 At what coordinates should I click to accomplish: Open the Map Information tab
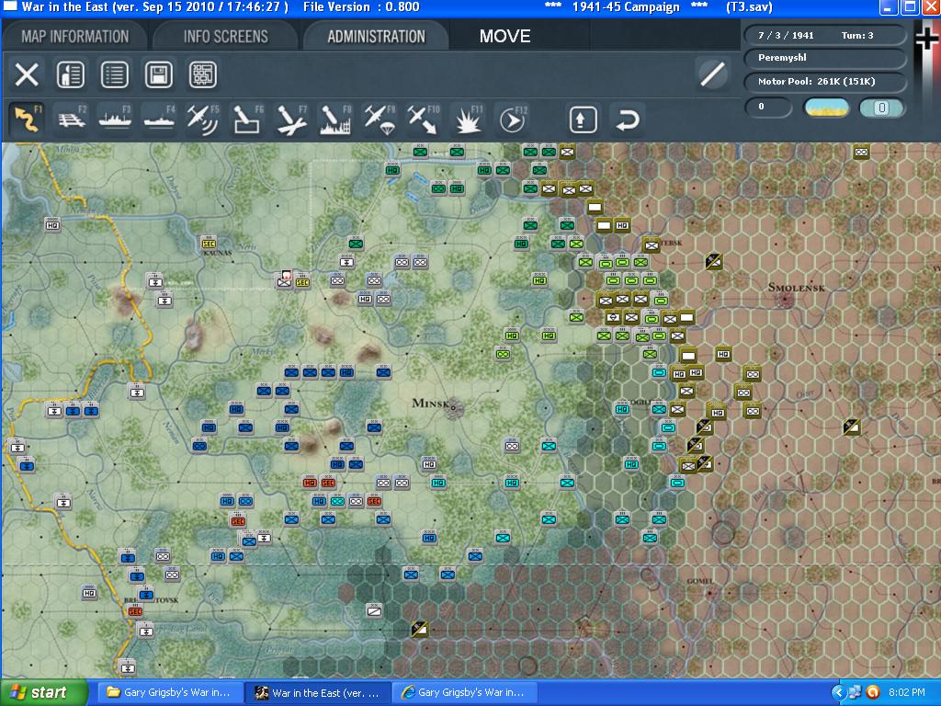[x=75, y=36]
